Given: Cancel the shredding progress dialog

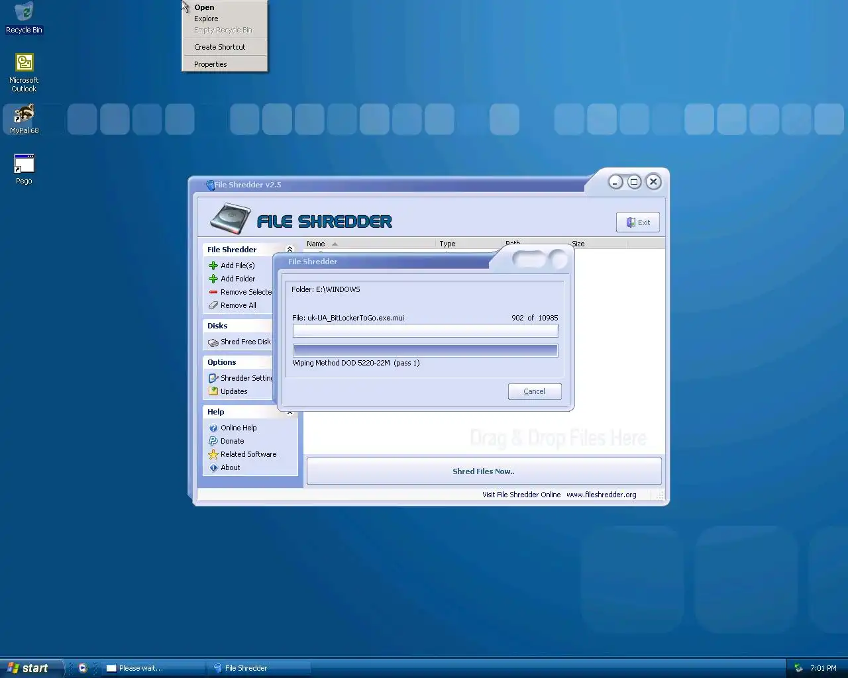Looking at the screenshot, I should click(x=535, y=391).
